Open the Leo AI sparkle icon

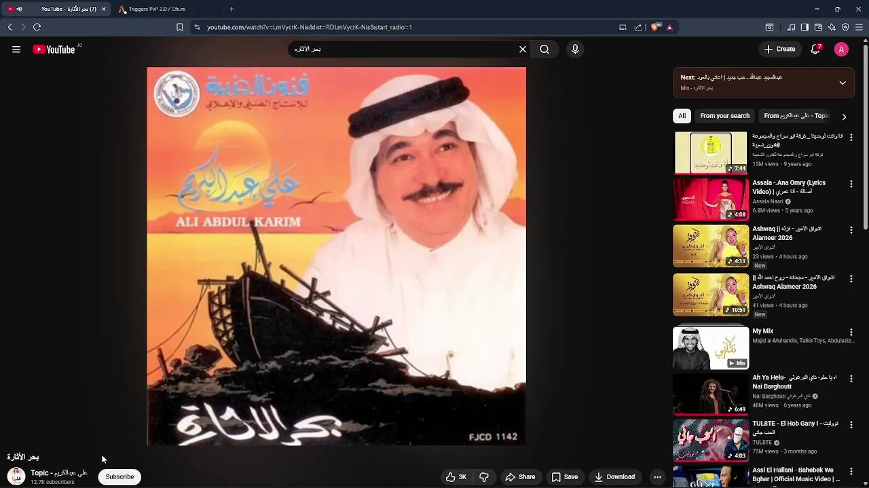pyautogui.click(x=832, y=27)
